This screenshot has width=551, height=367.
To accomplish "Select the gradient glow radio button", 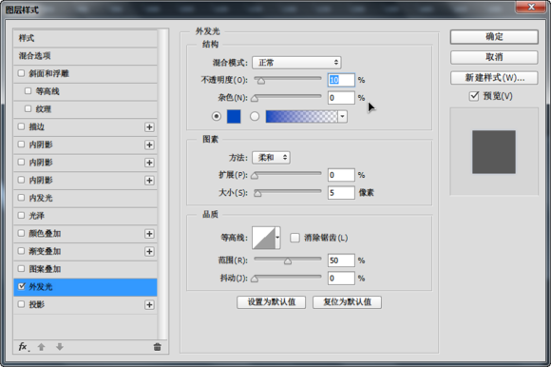I will (x=255, y=116).
